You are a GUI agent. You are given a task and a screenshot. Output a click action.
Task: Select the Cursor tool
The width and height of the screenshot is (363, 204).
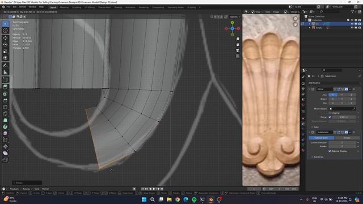point(5,31)
